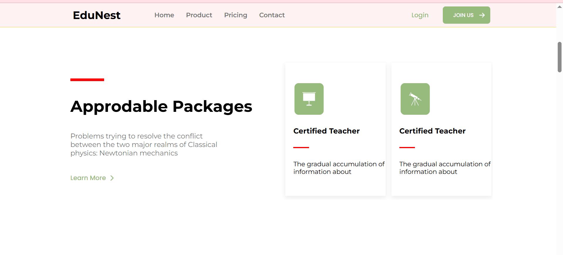
Task: Go to the Product page
Action: 199,15
